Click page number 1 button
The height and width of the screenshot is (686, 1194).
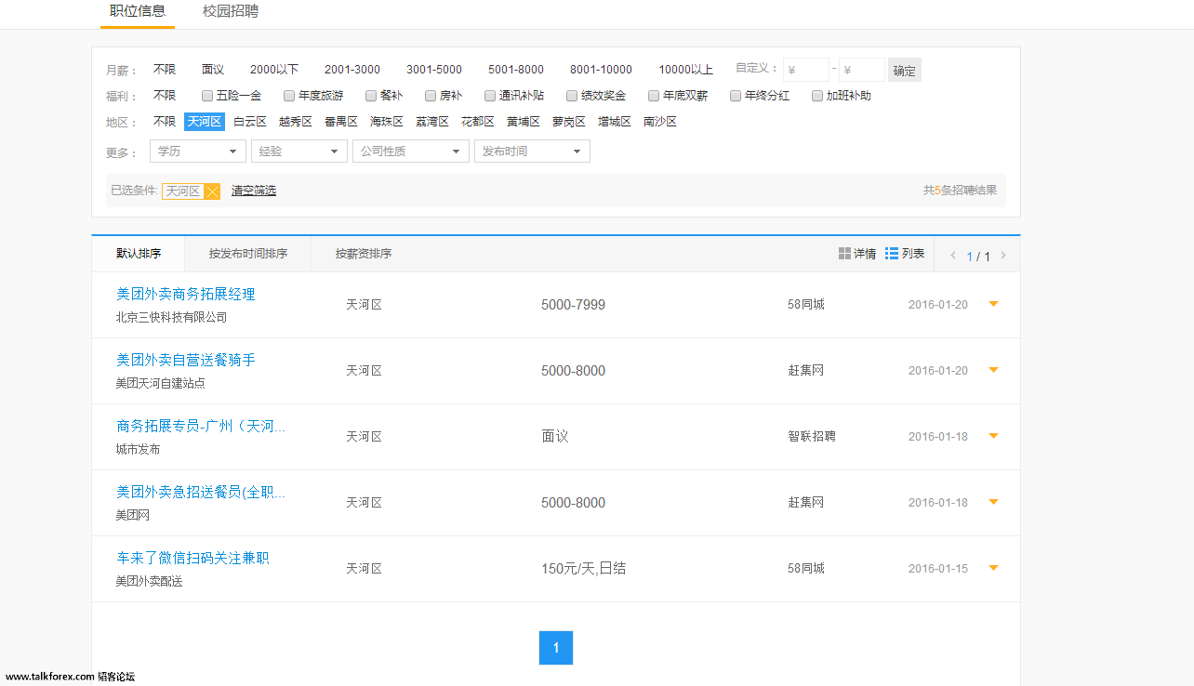pyautogui.click(x=556, y=648)
